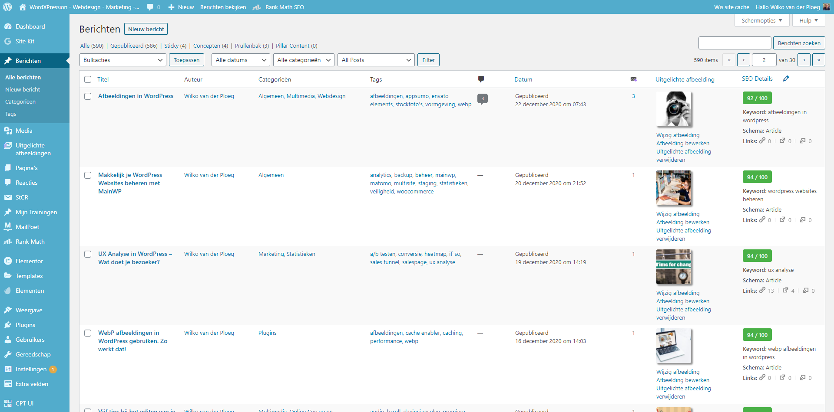Filter by Gepubliceerd (586) link
834x412 pixels.
tap(134, 46)
